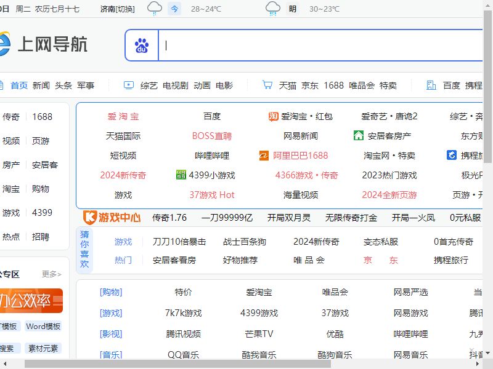Open the 短视频 link

123,156
